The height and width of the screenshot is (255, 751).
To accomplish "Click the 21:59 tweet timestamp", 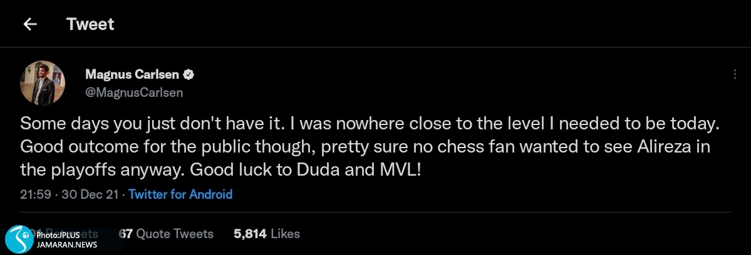I will pyautogui.click(x=35, y=194).
